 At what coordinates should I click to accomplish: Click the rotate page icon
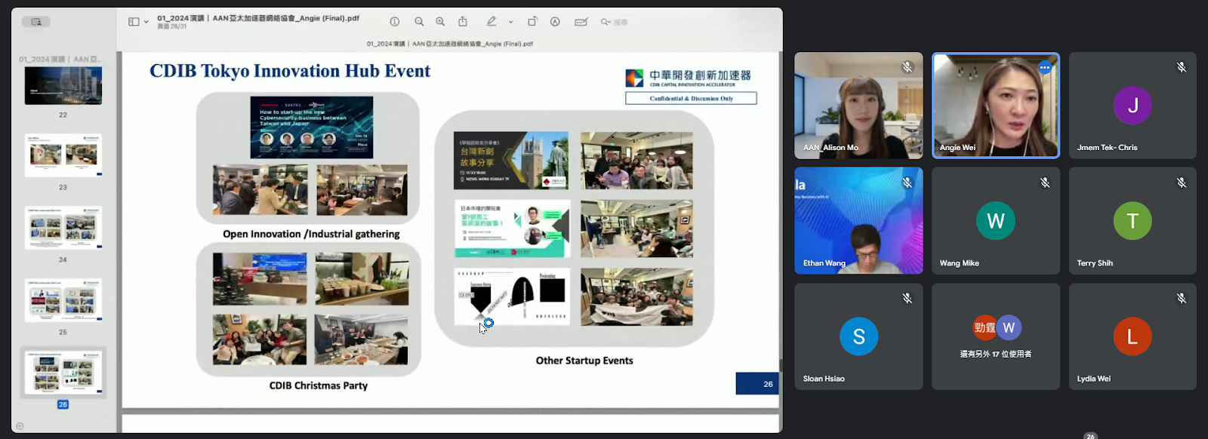[532, 22]
